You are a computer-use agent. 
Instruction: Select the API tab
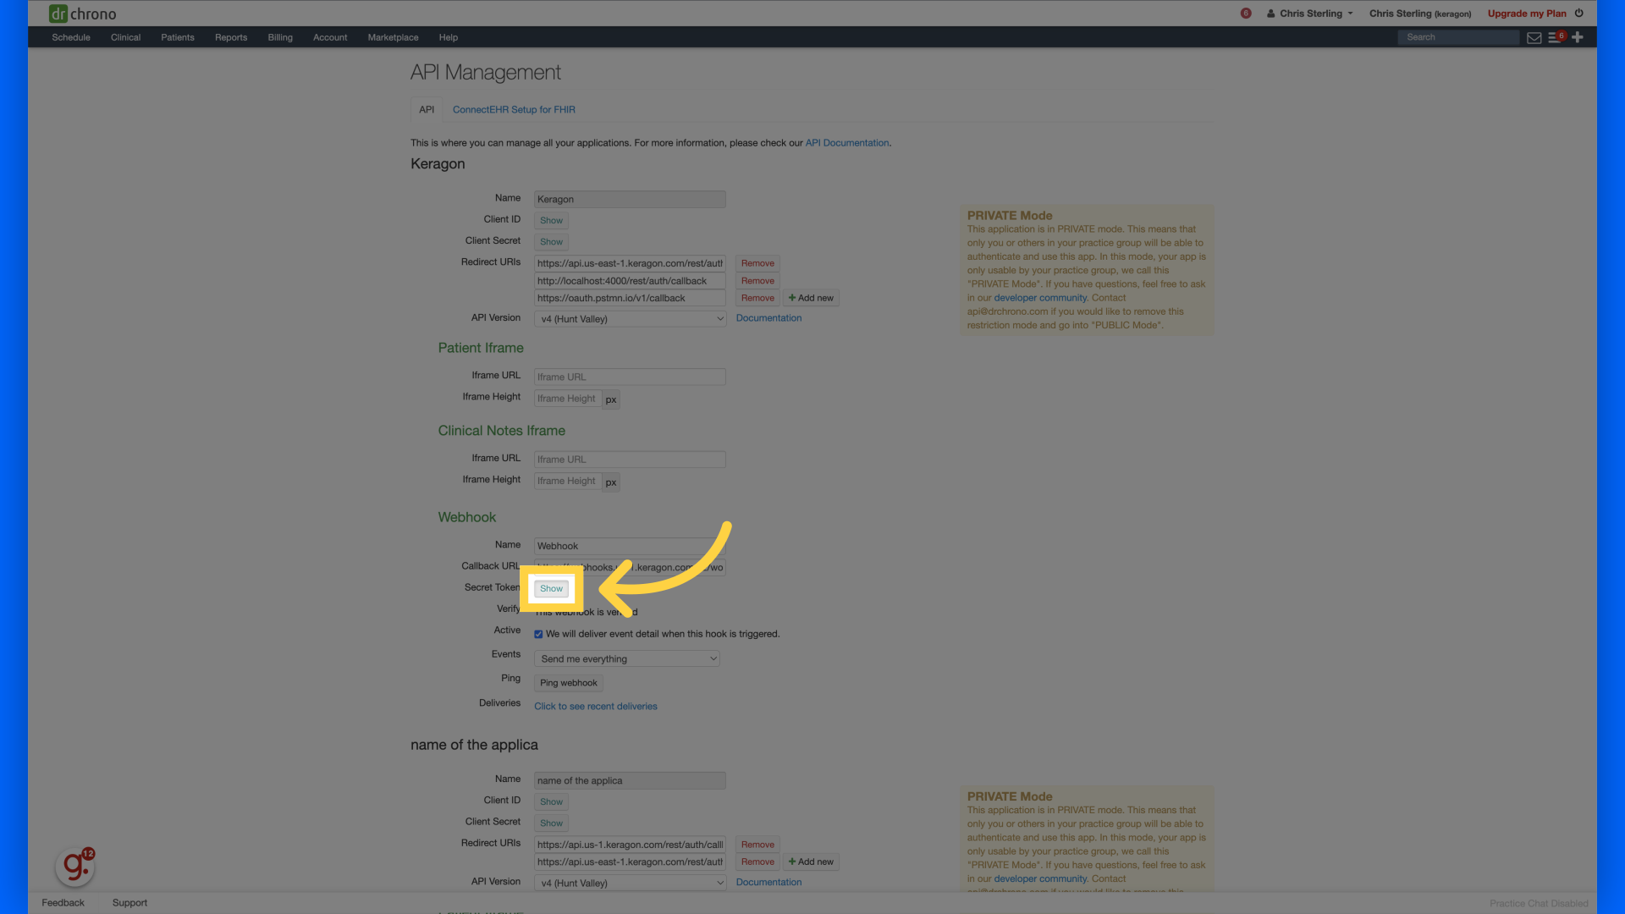[427, 110]
